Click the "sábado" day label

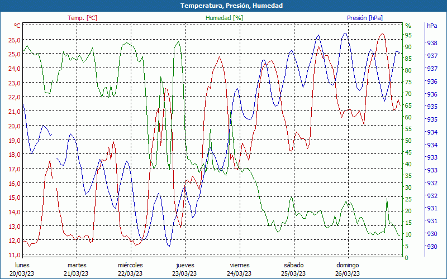point(294,265)
